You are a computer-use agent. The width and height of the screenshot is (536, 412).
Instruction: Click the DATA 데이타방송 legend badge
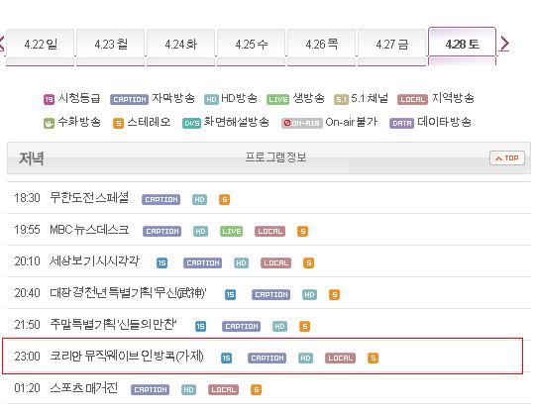pyautogui.click(x=401, y=123)
